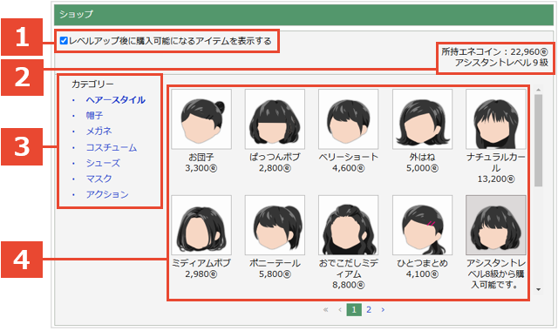This screenshot has height=331, width=558.
Task: Jump to first page with double chevron
Action: point(325,310)
